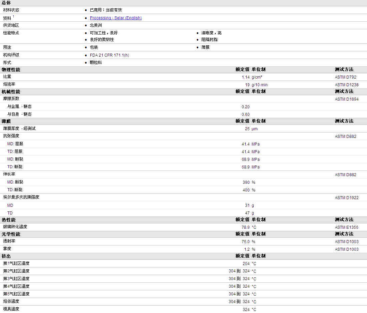Select the 熔流率 value 19
This screenshot has width=367, height=313.
(247, 85)
